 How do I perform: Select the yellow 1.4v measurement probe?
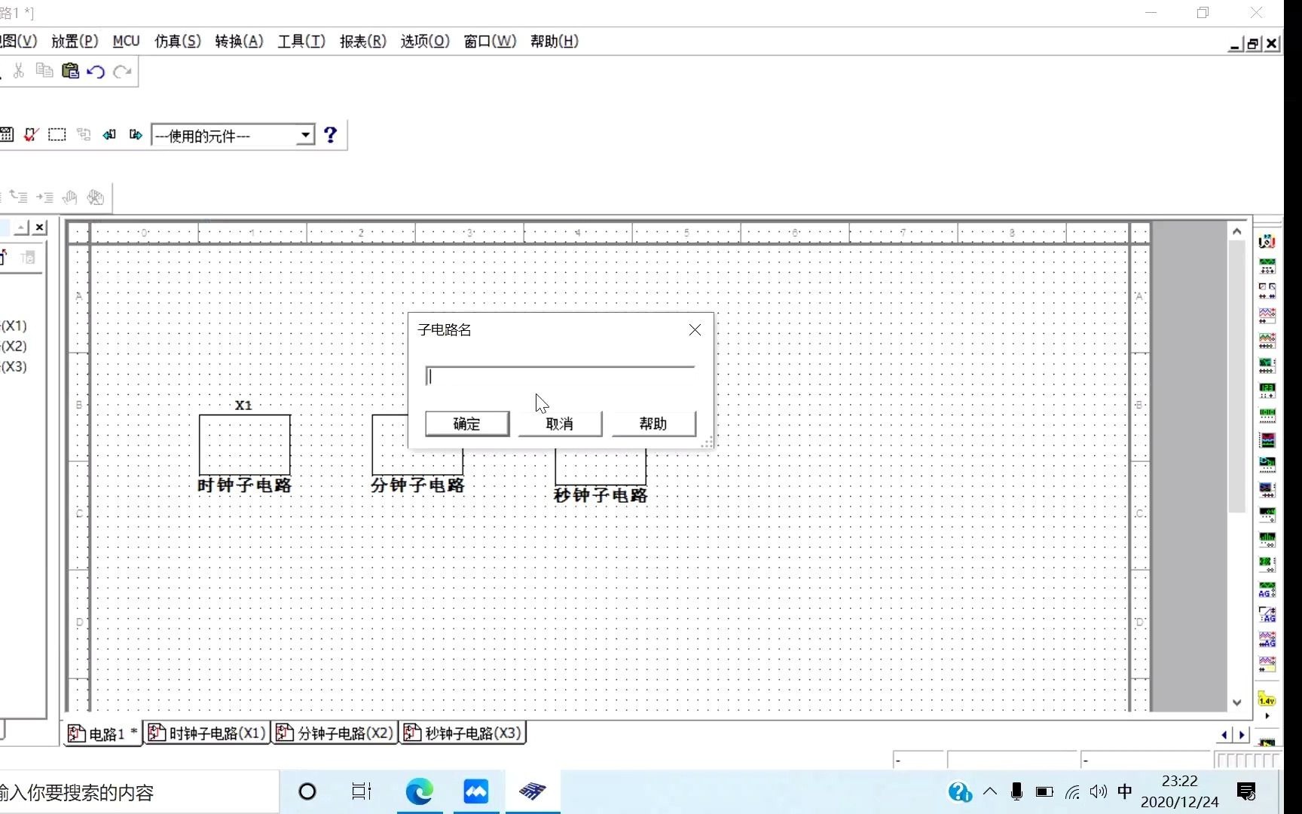click(1267, 699)
